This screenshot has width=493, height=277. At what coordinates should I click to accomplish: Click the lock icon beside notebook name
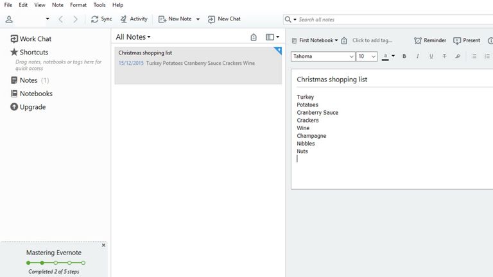344,40
